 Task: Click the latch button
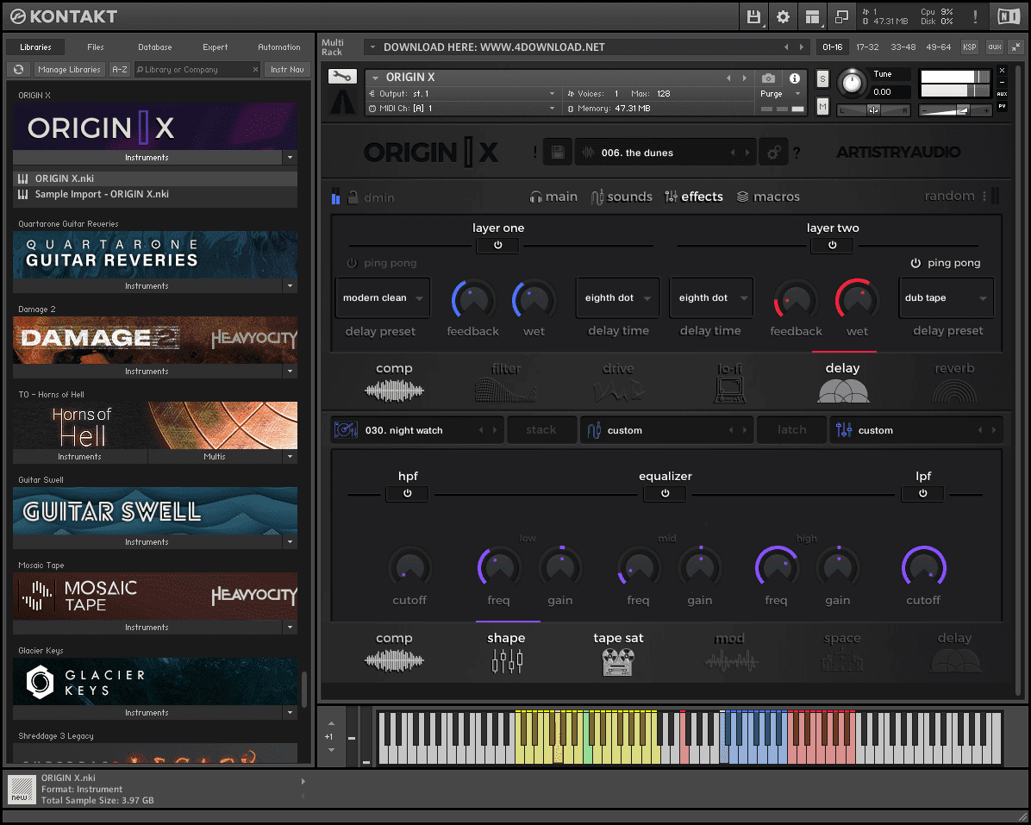tap(791, 430)
